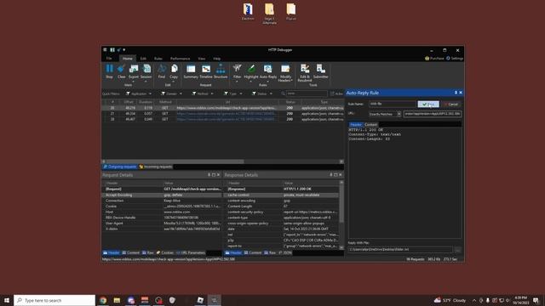545x306 pixels.
Task: Open the Submitter tool
Action: click(320, 71)
